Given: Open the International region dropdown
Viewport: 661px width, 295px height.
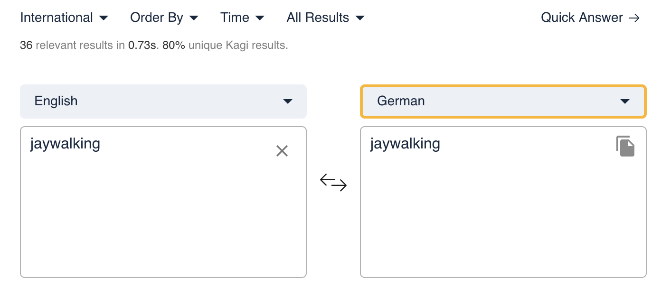Looking at the screenshot, I should tap(64, 18).
